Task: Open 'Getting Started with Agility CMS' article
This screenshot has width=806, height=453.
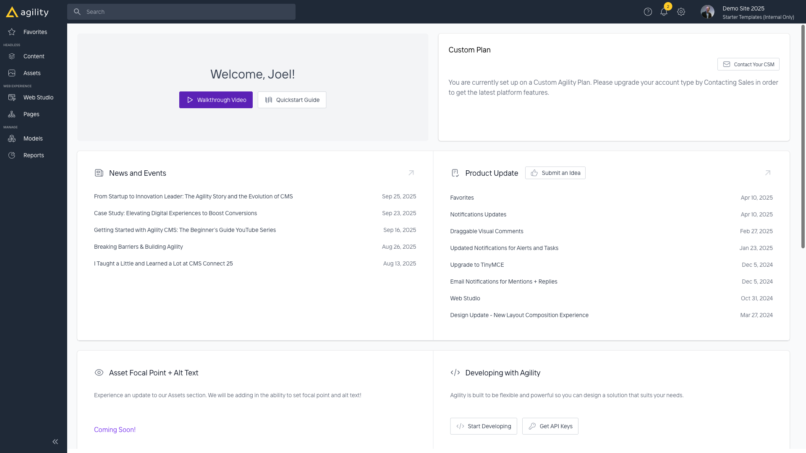Action: coord(185,230)
